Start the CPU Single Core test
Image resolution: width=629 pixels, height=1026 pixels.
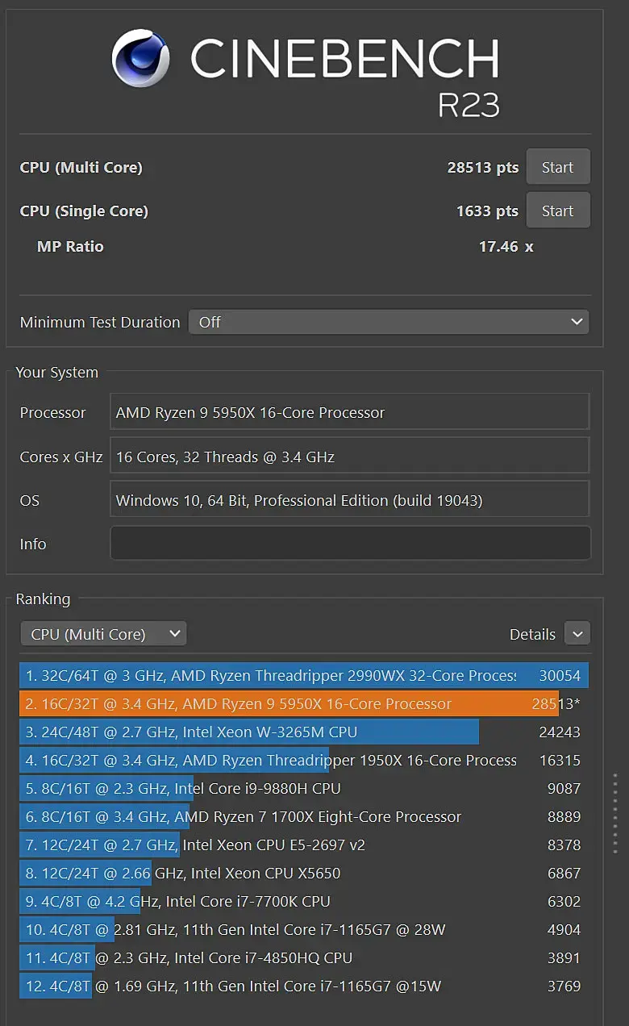[x=557, y=211]
